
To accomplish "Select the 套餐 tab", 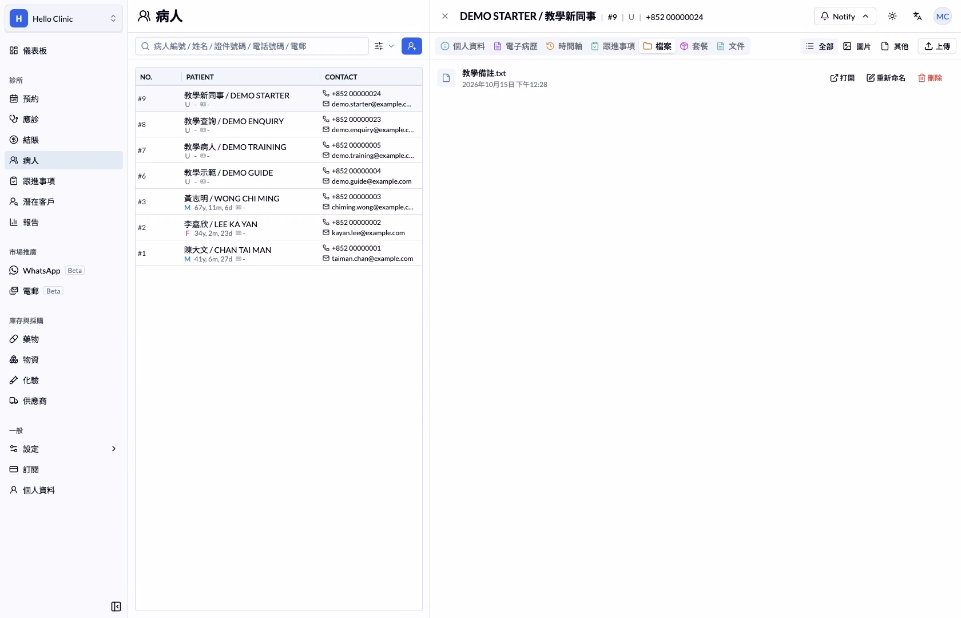I will tap(694, 46).
